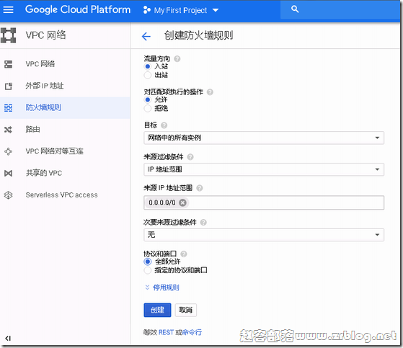This screenshot has height=348, width=403.
Task: Click the 外部 IP 地址 sidebar icon
Action: click(8, 86)
